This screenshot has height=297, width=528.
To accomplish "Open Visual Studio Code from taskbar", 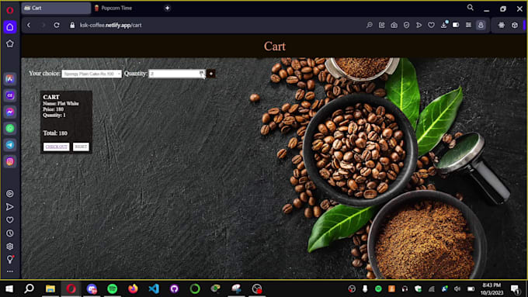I will [154, 288].
